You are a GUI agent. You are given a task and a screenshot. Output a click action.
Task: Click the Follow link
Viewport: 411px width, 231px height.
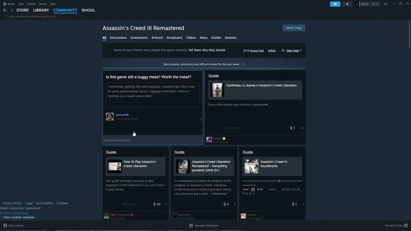point(272,50)
